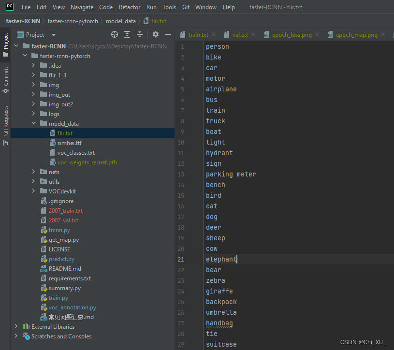Click the Expand All icon in Project panel

(127, 34)
